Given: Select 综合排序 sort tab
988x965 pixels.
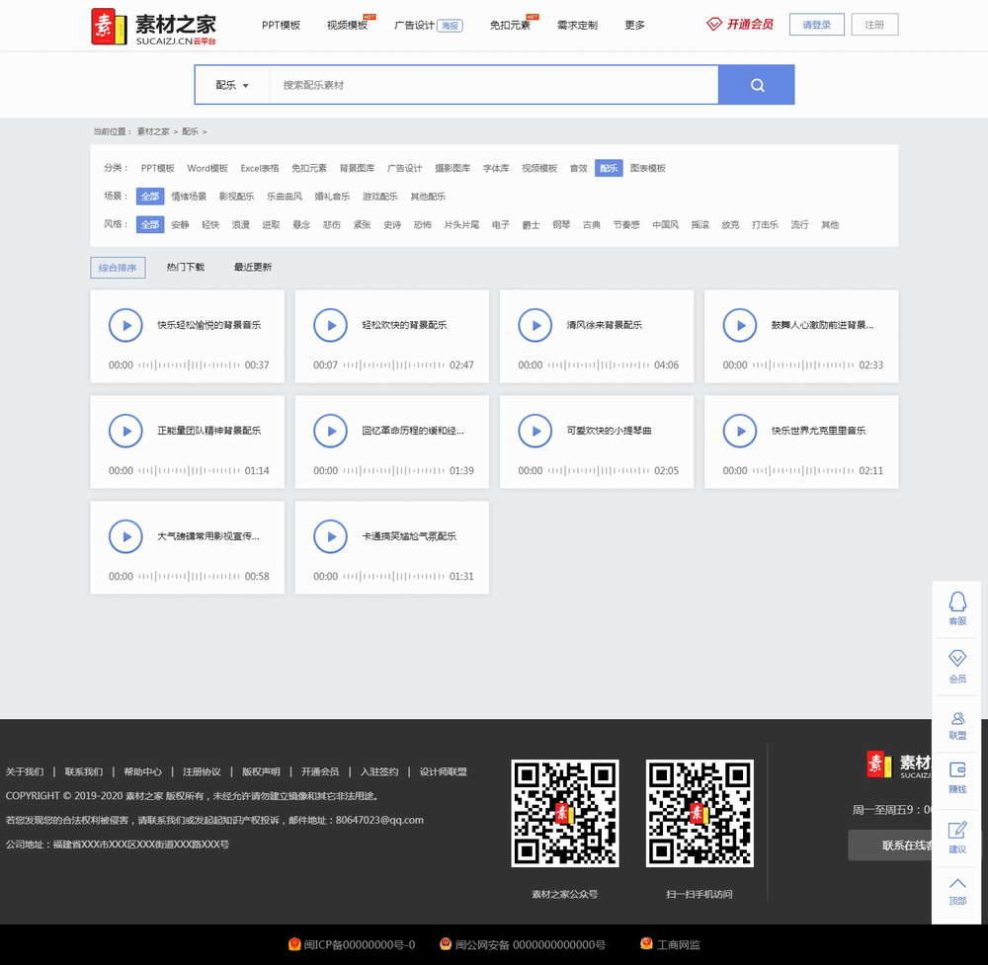Looking at the screenshot, I should (118, 268).
